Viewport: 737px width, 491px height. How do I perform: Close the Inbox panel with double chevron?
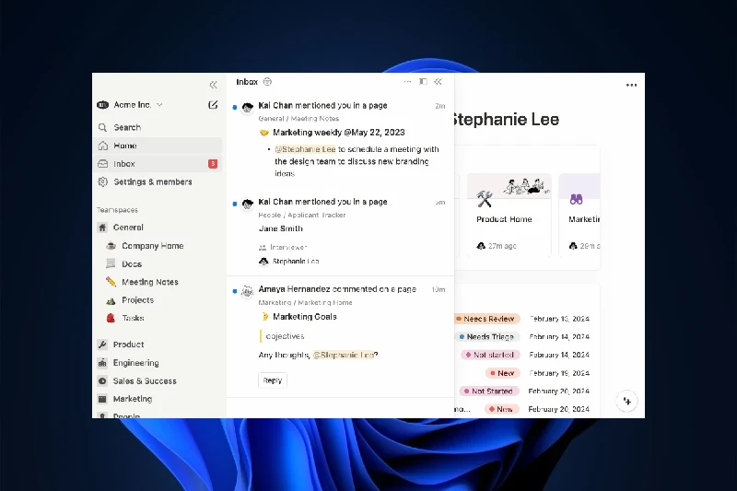[439, 82]
